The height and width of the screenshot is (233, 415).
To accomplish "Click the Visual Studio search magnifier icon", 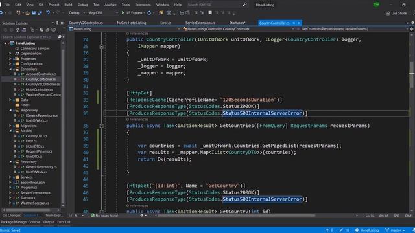I will click(245, 5).
